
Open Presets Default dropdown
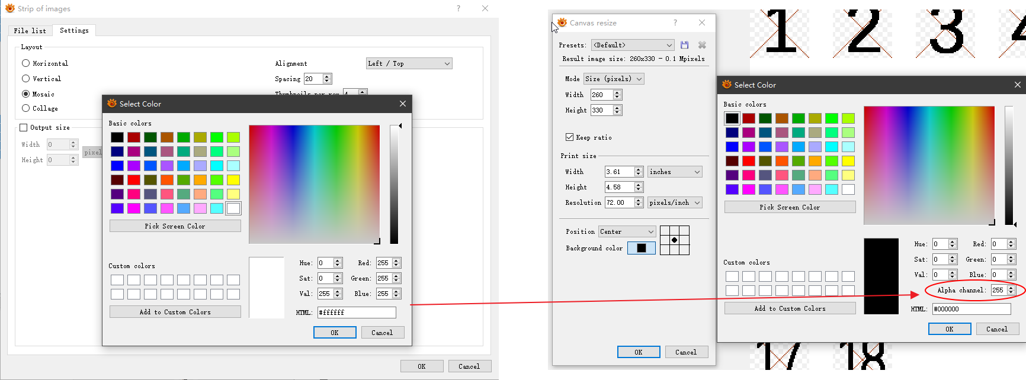pos(633,45)
